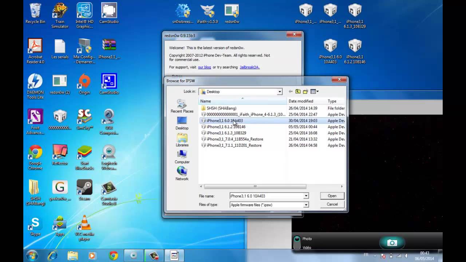The height and width of the screenshot is (262, 466).
Task: Follow the 'our blog' link in redsn0w
Action: click(x=204, y=67)
